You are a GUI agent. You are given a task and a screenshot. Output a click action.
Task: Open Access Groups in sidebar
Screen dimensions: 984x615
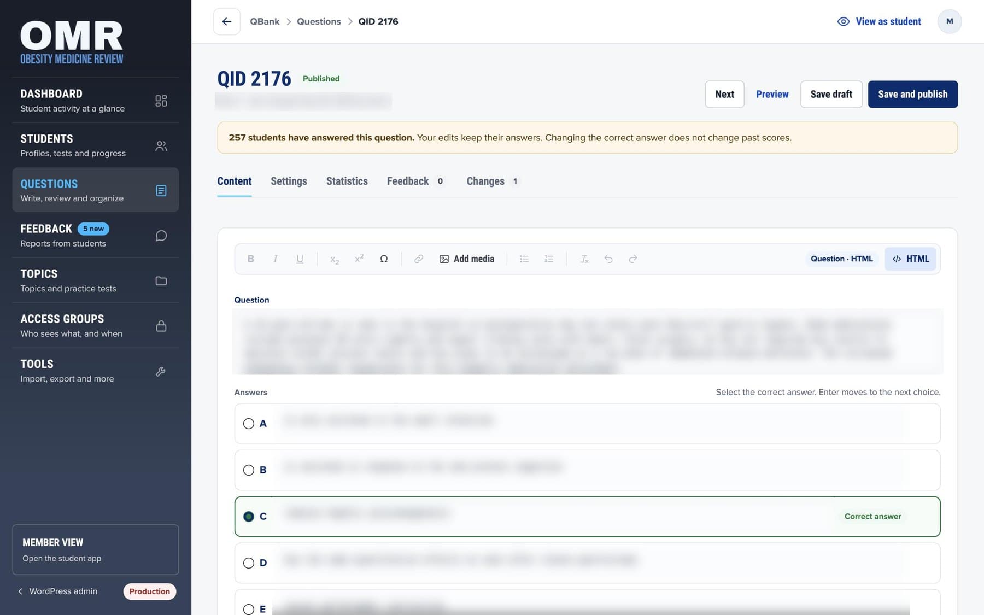(95, 326)
